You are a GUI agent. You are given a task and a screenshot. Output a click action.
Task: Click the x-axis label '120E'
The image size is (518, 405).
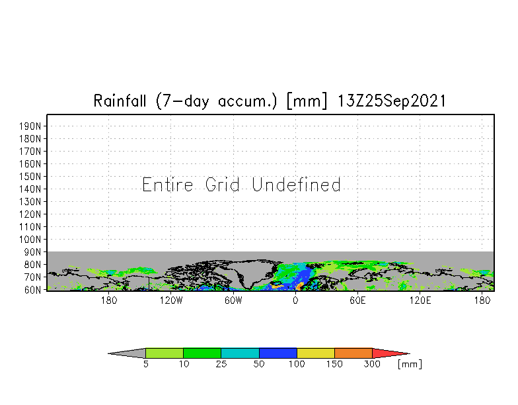pos(420,300)
